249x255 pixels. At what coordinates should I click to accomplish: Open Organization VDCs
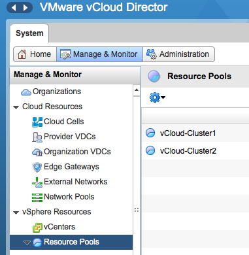tap(77, 152)
